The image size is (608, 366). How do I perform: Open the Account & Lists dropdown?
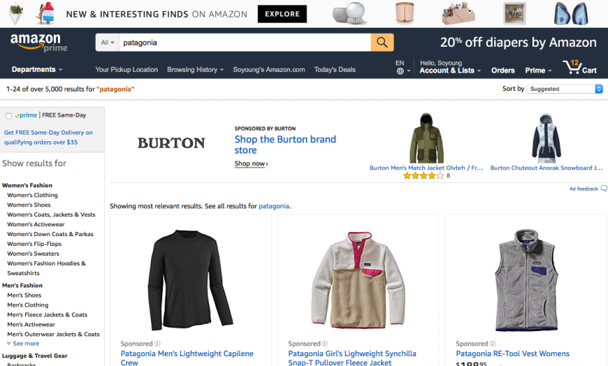(x=450, y=70)
